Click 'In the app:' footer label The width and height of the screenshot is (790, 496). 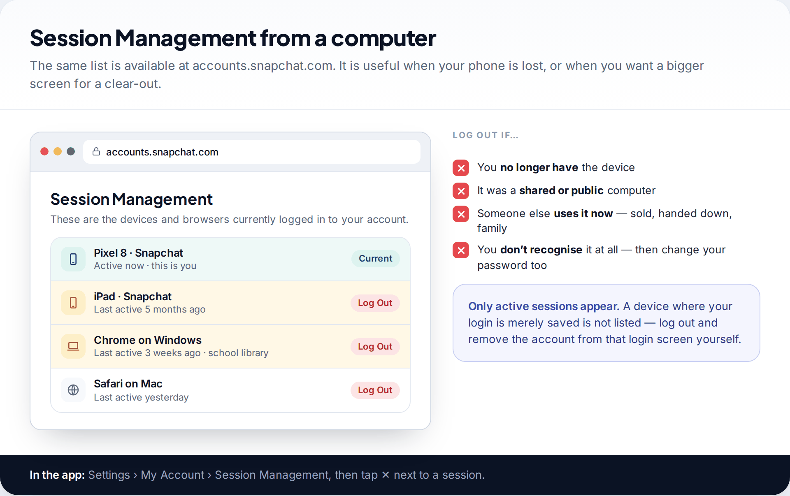pos(57,475)
